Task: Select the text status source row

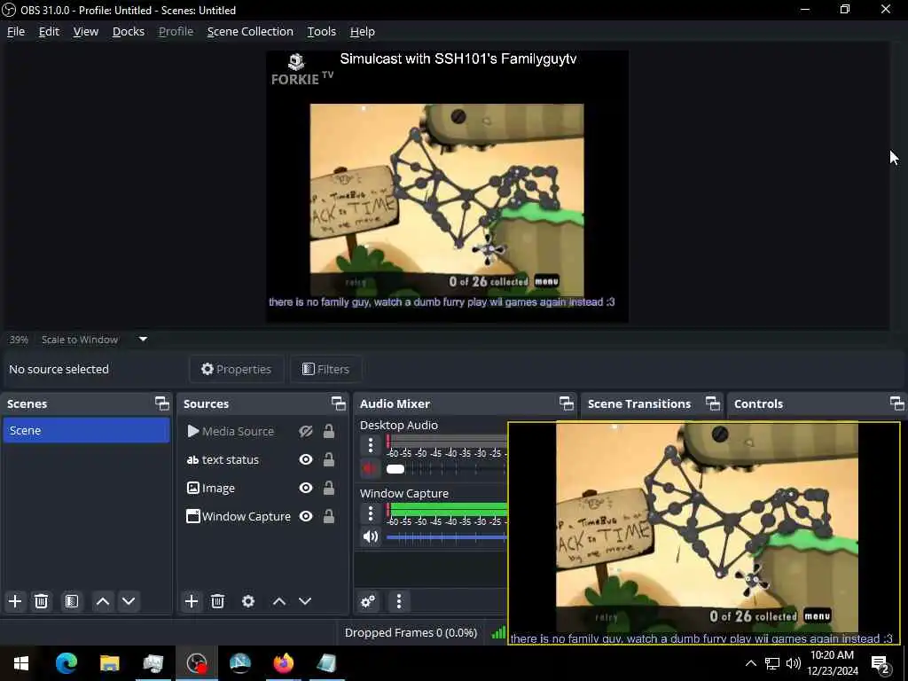Action: 262,460
